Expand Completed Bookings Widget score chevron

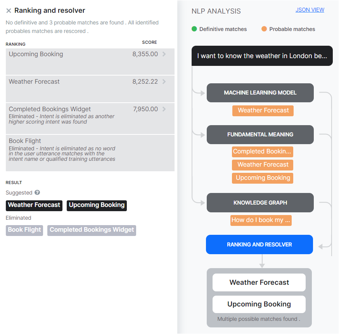pyautogui.click(x=164, y=109)
